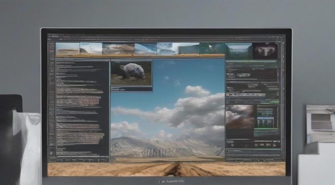
Task: Open the hazy white sky thumbnail with a dark hill
Action: (91, 49)
